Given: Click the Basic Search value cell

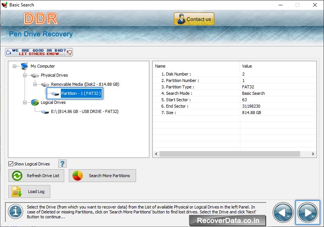Looking at the screenshot, I should pyautogui.click(x=253, y=93).
